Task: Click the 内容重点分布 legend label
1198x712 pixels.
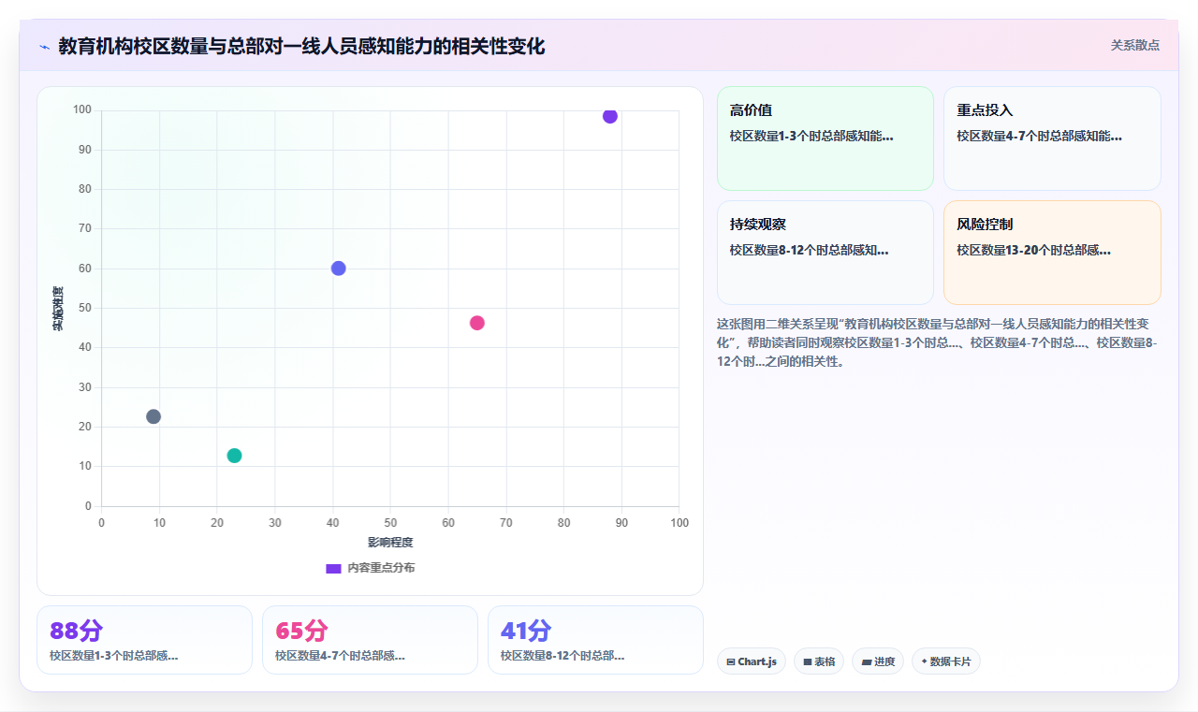Action: (381, 568)
